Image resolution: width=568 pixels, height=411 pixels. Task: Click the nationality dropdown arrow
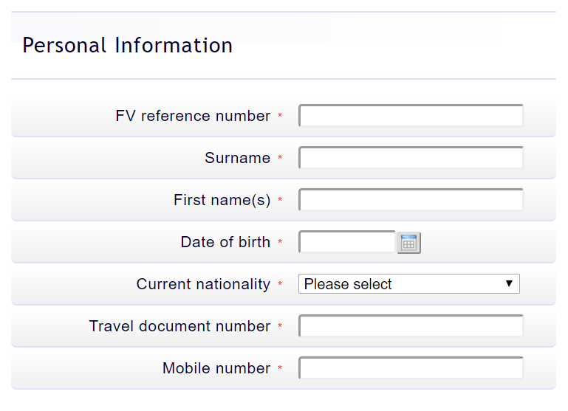[509, 284]
